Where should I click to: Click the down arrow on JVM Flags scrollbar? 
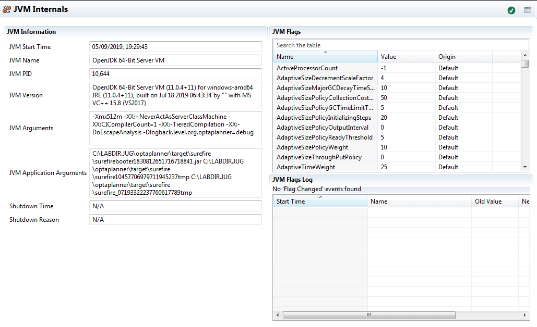526,167
